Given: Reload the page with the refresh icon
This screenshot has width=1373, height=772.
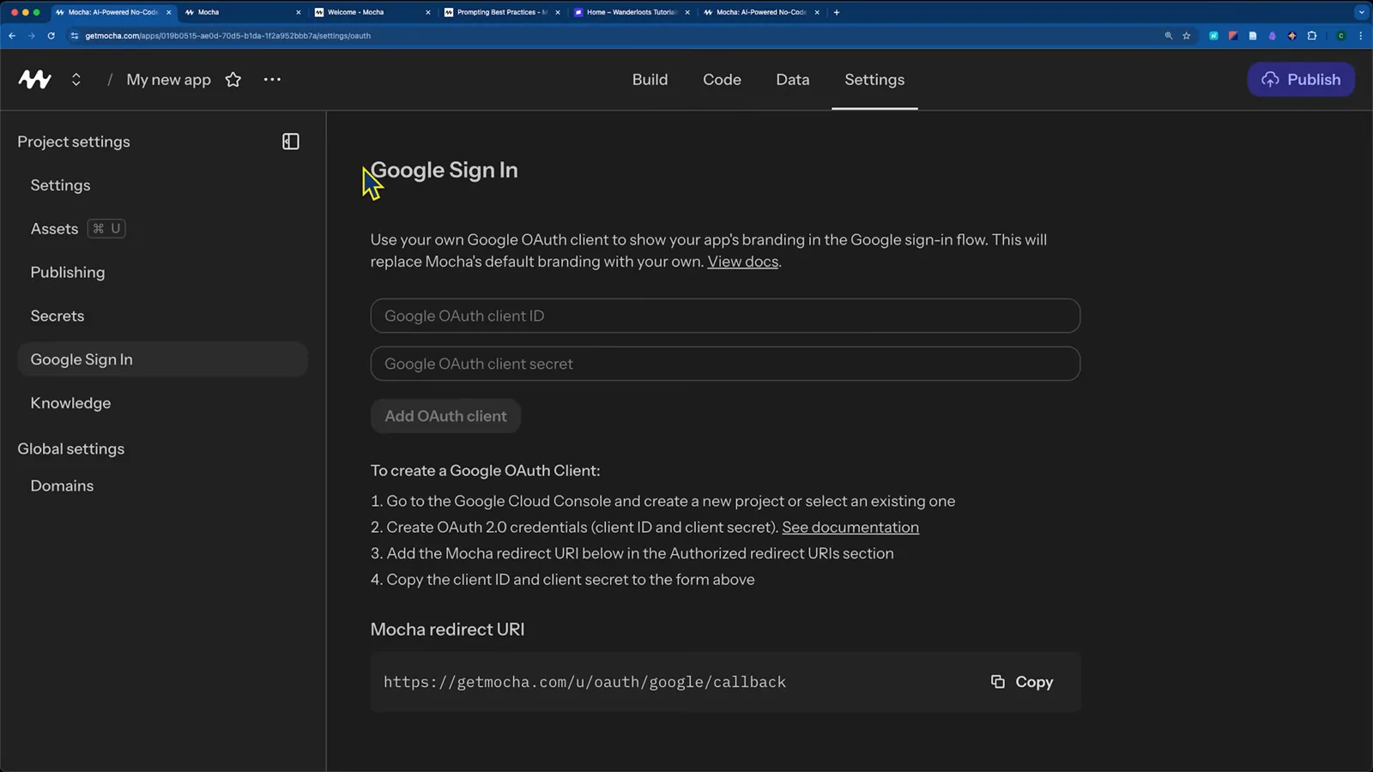Looking at the screenshot, I should click(x=51, y=36).
